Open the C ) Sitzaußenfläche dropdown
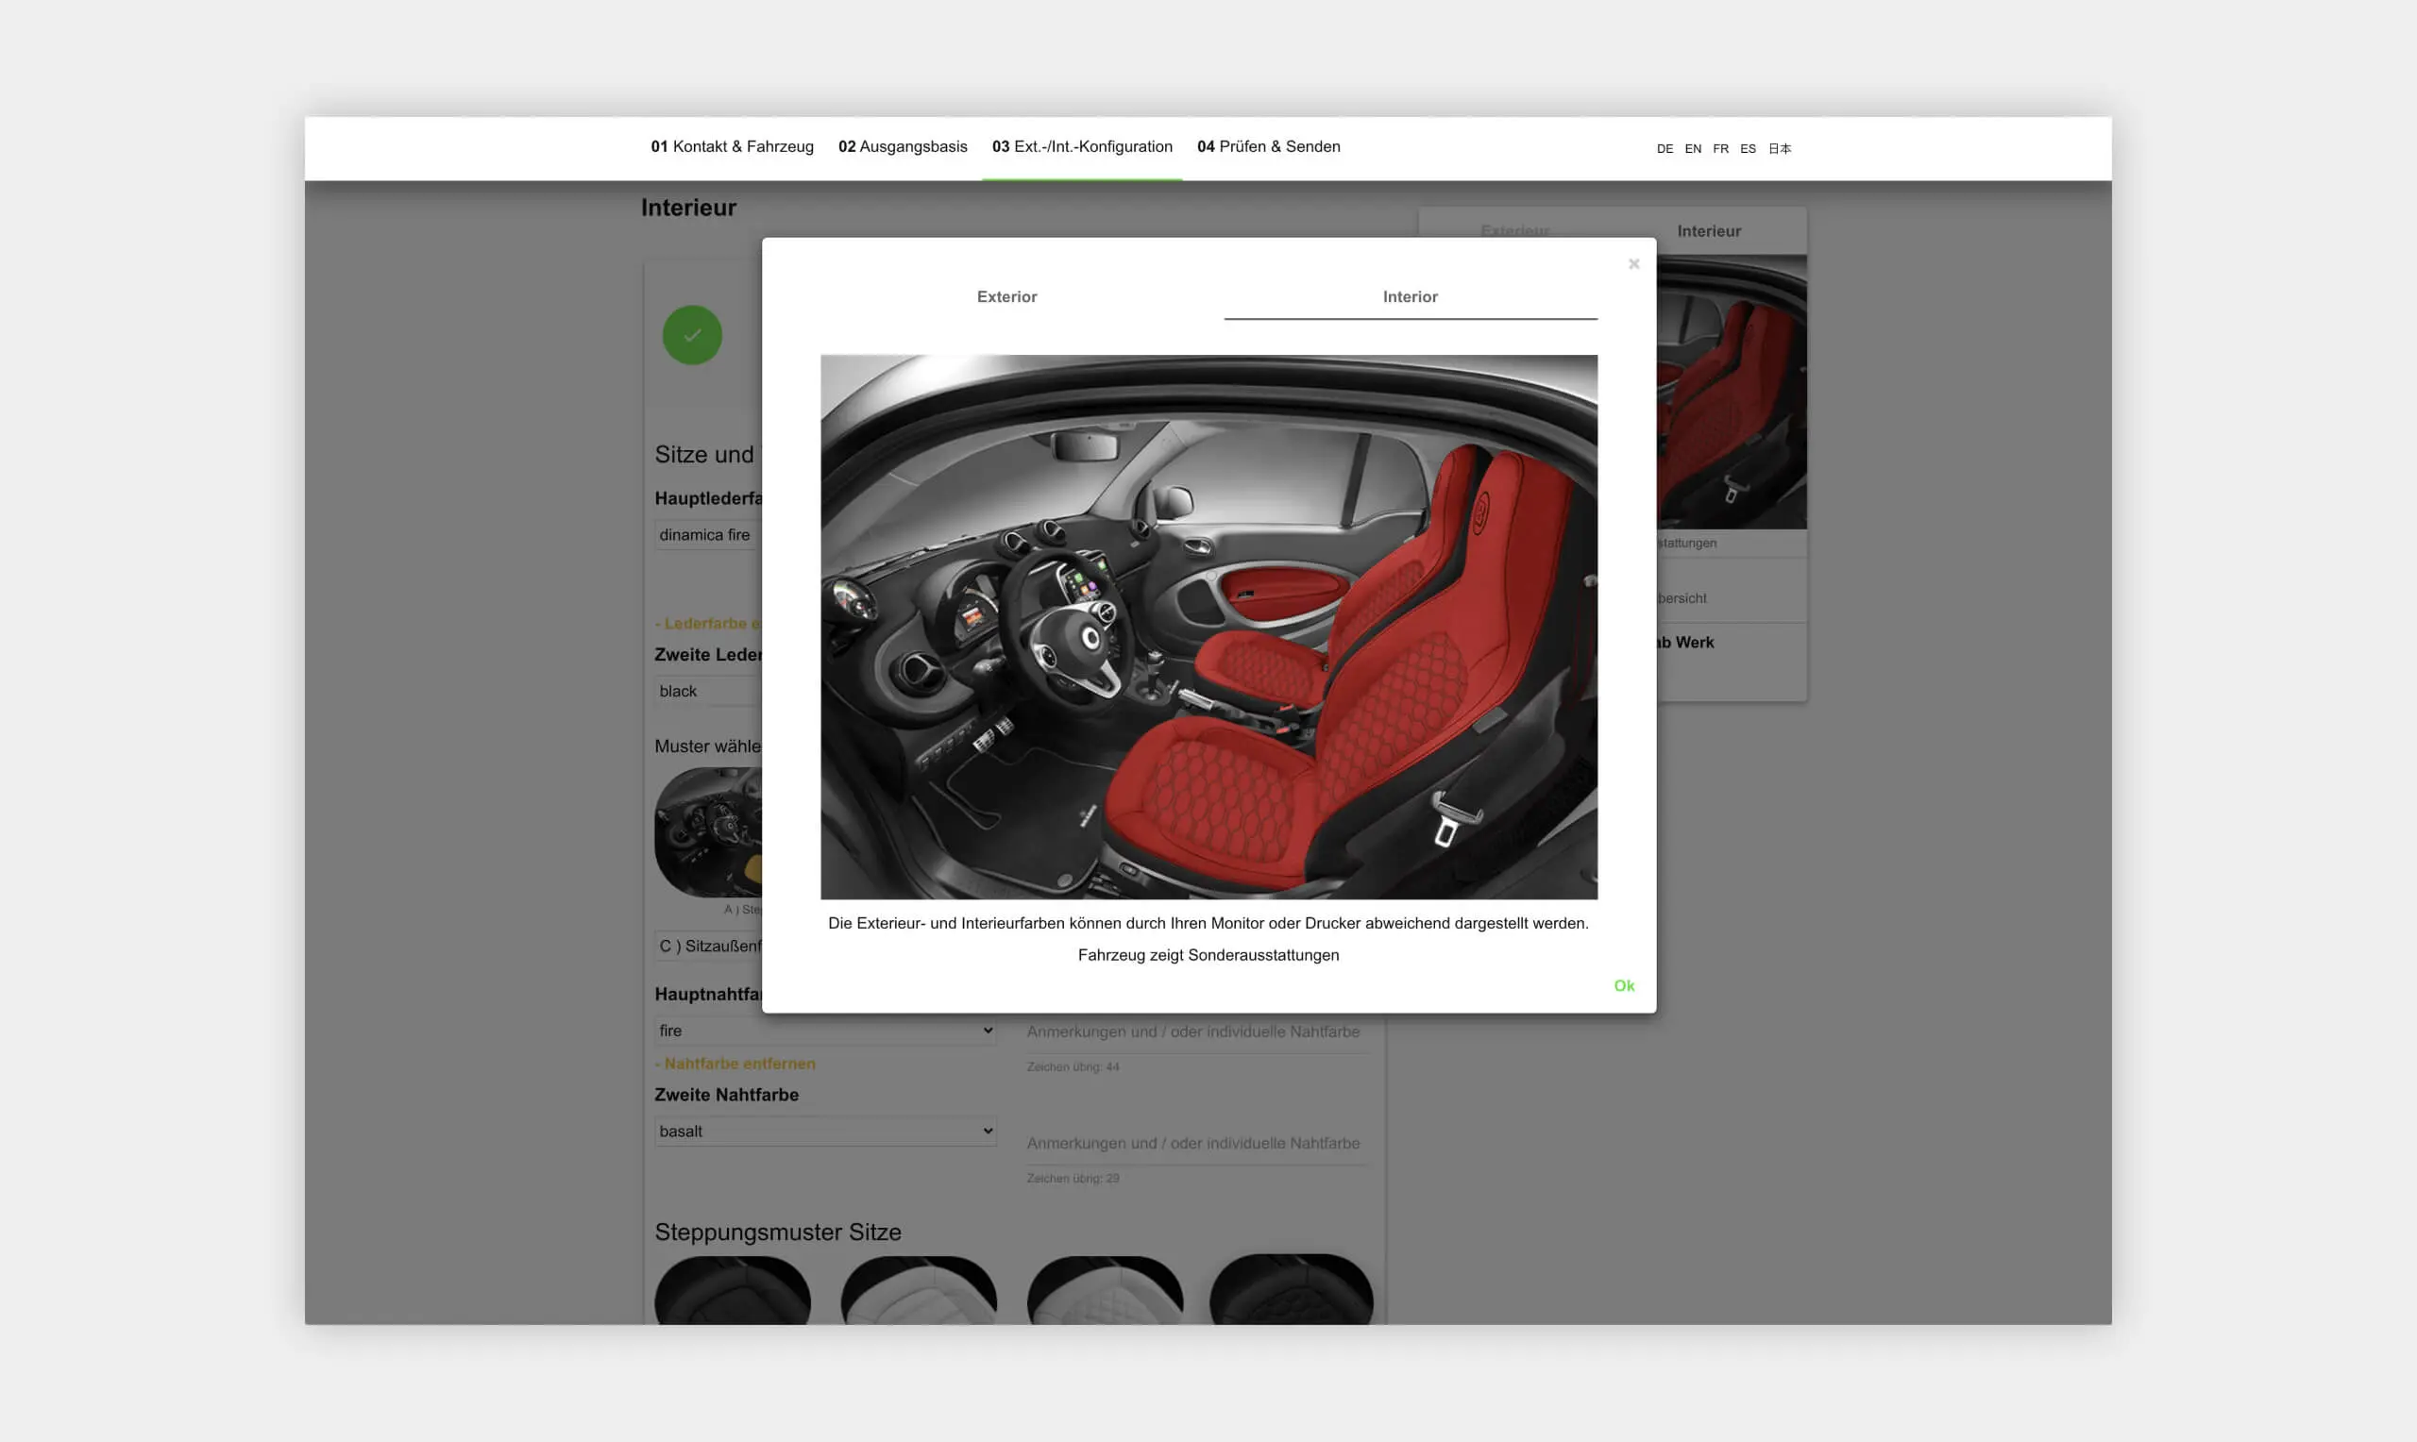Screen dimensions: 2417x1442 pos(707,946)
